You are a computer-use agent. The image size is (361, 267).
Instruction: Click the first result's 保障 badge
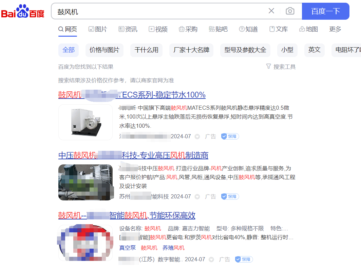(x=230, y=137)
